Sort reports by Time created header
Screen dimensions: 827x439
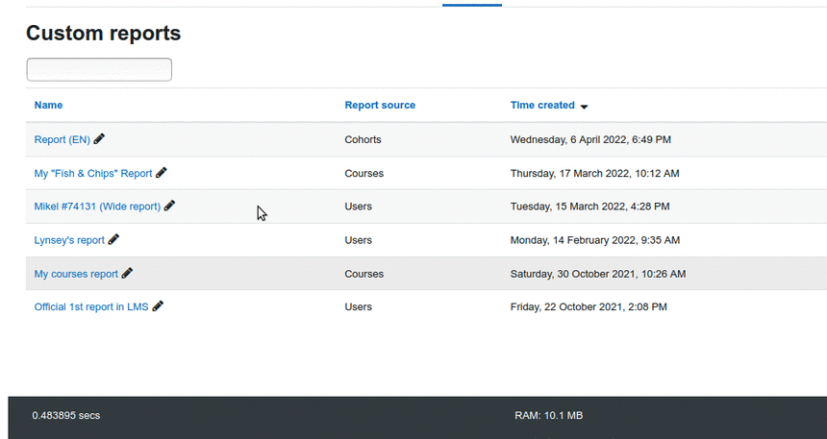542,105
